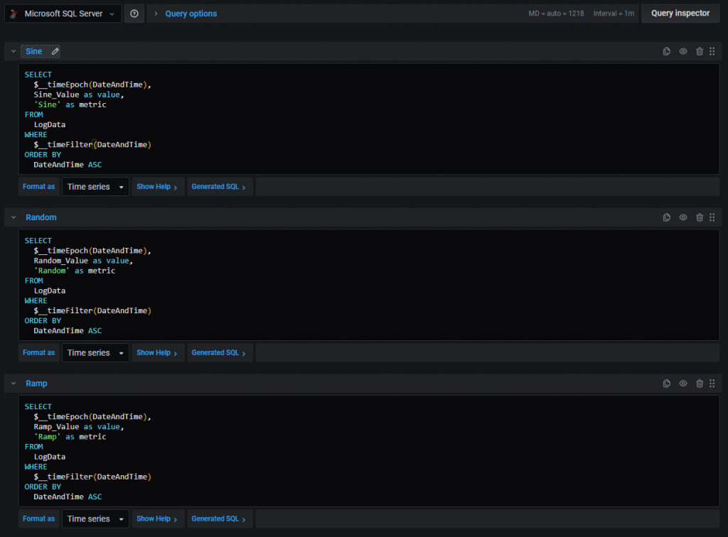Toggle visibility of the Random query
Viewport: 728px width, 537px height.
point(683,217)
